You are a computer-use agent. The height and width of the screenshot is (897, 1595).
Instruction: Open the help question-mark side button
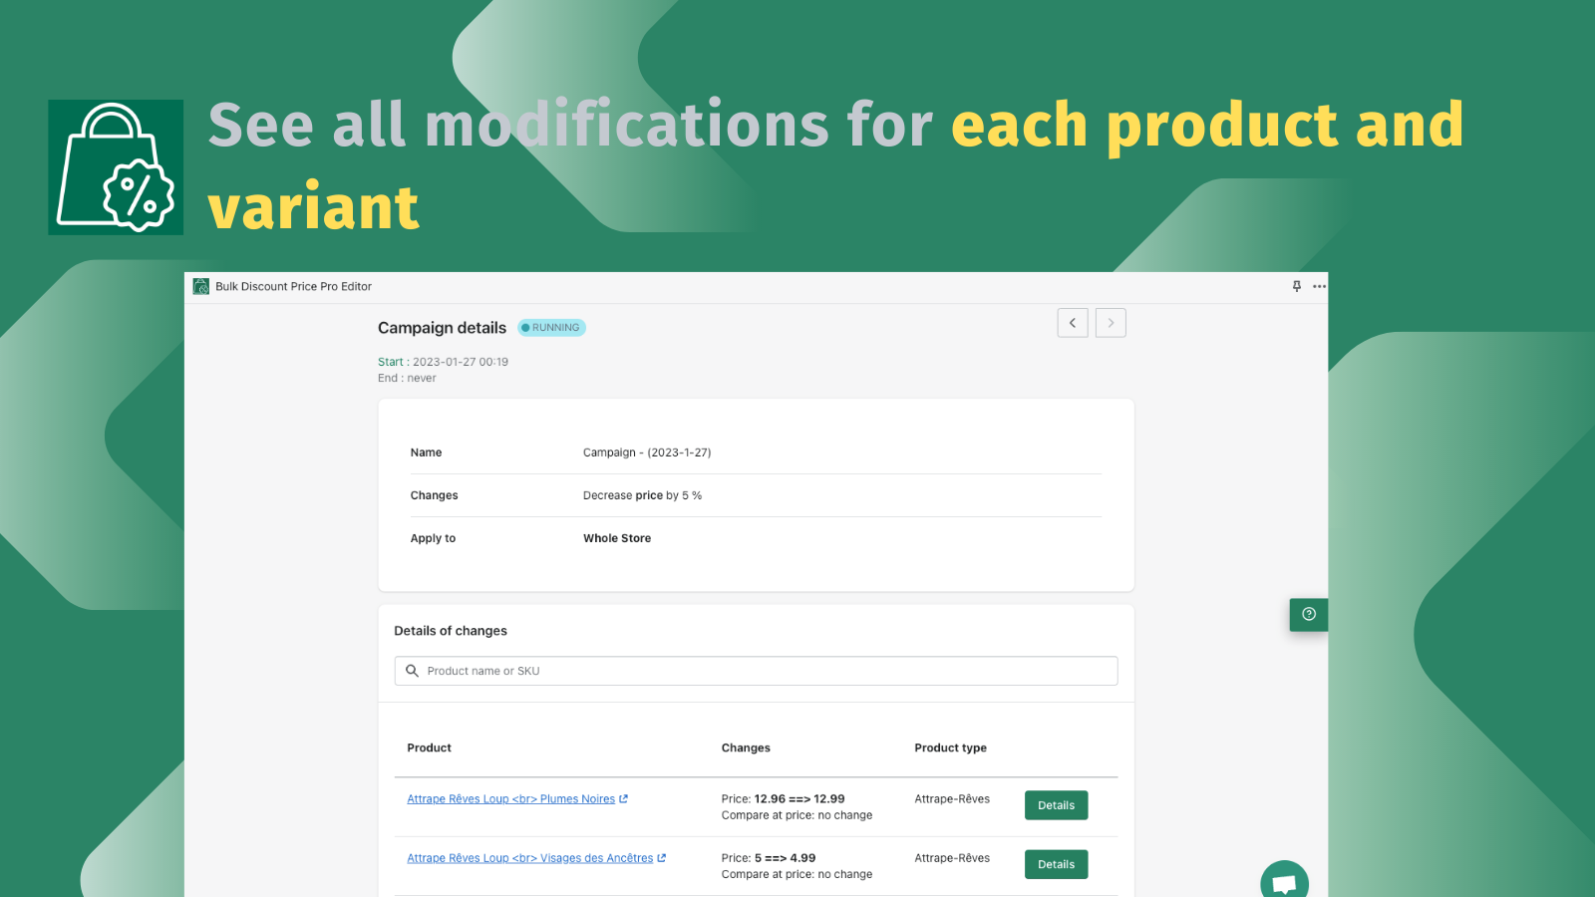[x=1309, y=614]
